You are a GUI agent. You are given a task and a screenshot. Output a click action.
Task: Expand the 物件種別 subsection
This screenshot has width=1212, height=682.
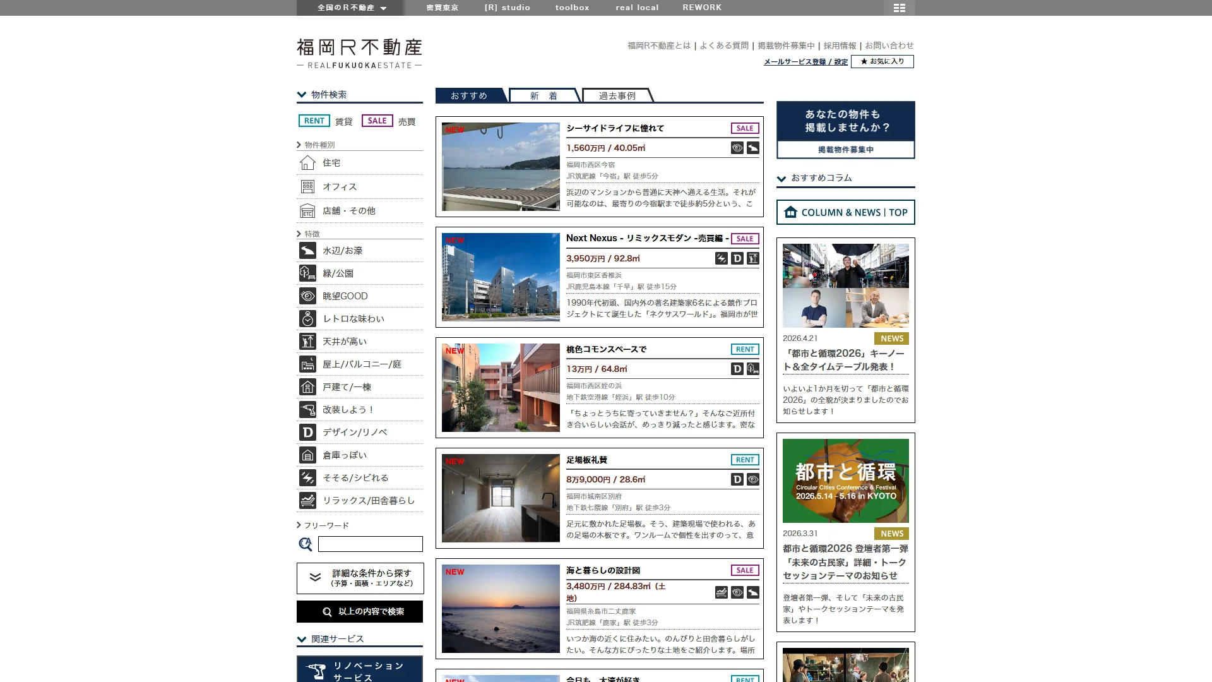(316, 145)
